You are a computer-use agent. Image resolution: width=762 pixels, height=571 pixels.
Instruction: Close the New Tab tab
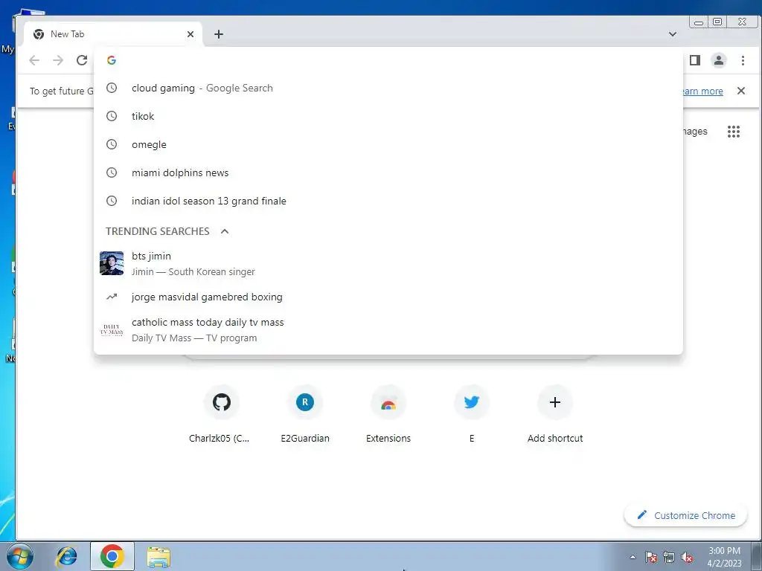click(x=190, y=34)
